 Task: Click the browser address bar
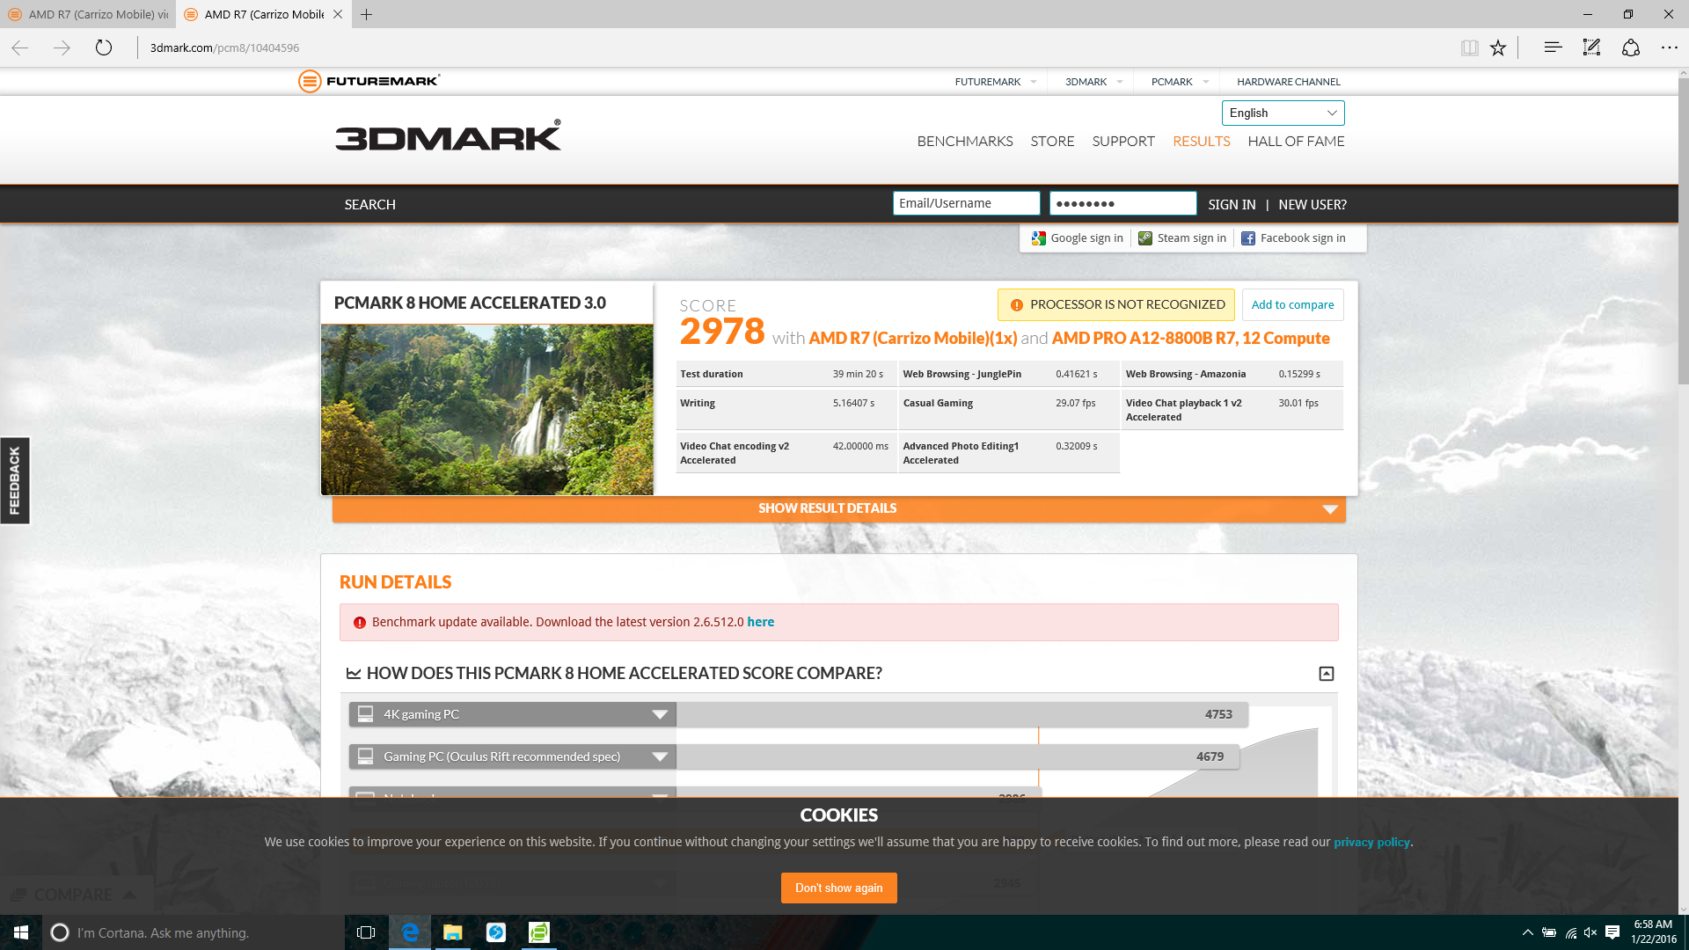pos(792,47)
